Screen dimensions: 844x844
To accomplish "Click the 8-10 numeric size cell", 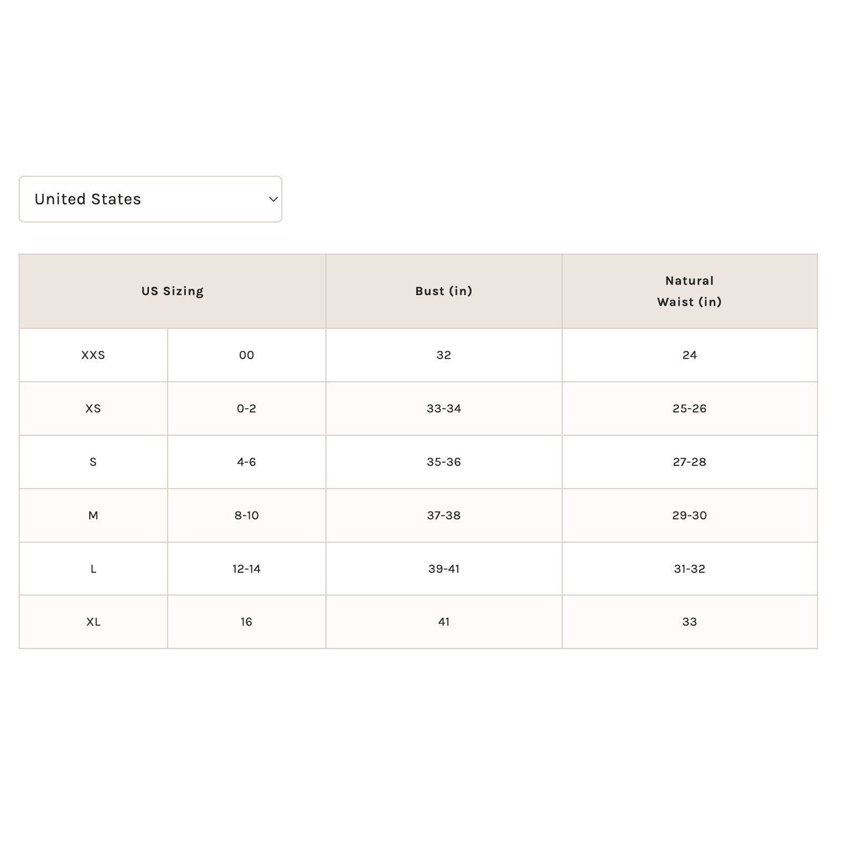I will pos(247,515).
